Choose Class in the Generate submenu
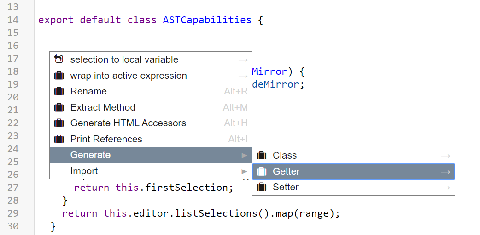Viewport: 480px width, 235px height. click(285, 155)
